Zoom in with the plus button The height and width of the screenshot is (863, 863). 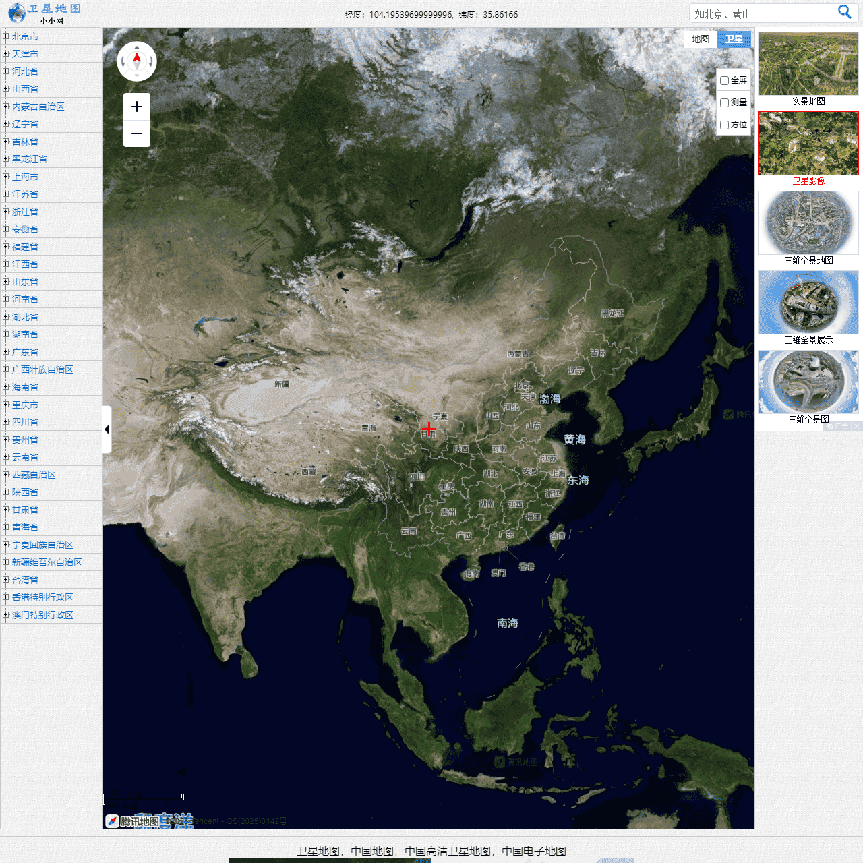(137, 107)
